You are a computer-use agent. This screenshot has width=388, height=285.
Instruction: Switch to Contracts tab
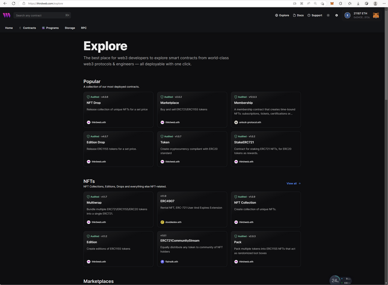point(27,28)
